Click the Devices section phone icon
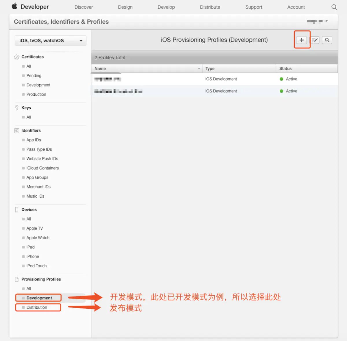This screenshot has height=341, width=347. coord(17,210)
